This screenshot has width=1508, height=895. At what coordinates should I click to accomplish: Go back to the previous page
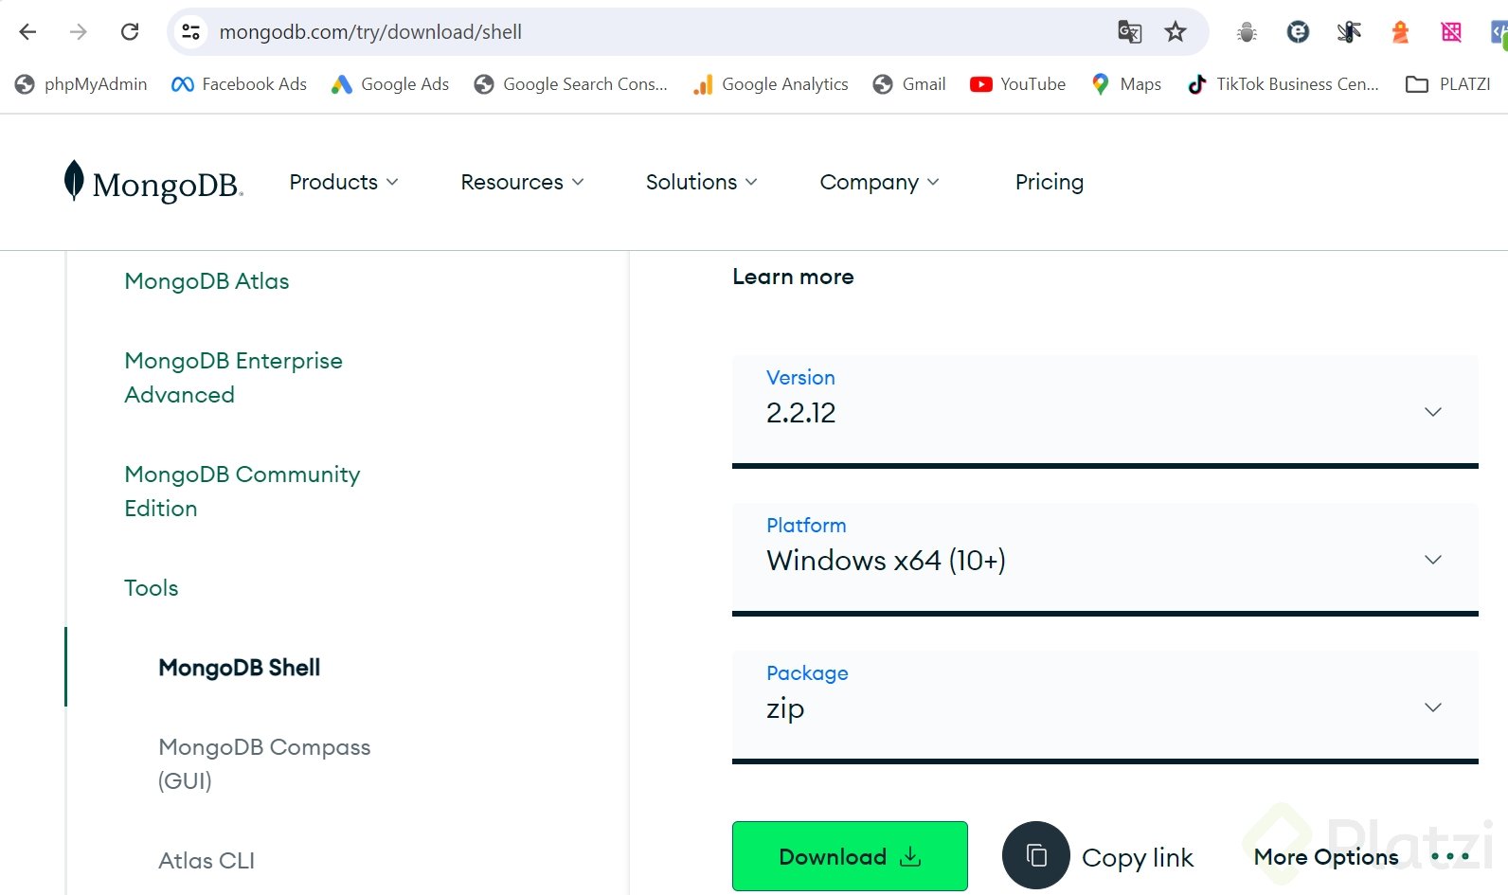tap(27, 32)
